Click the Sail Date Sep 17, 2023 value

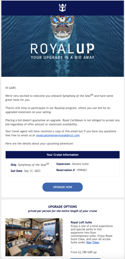tap(32, 171)
